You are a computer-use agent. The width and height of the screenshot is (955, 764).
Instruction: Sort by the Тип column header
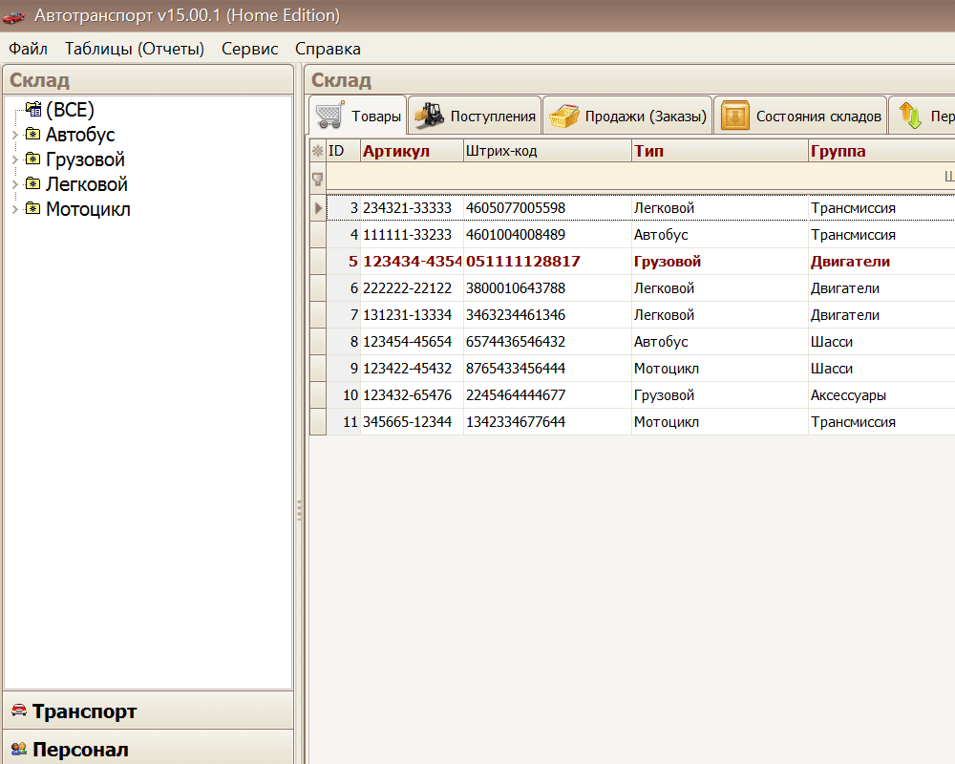[720, 151]
